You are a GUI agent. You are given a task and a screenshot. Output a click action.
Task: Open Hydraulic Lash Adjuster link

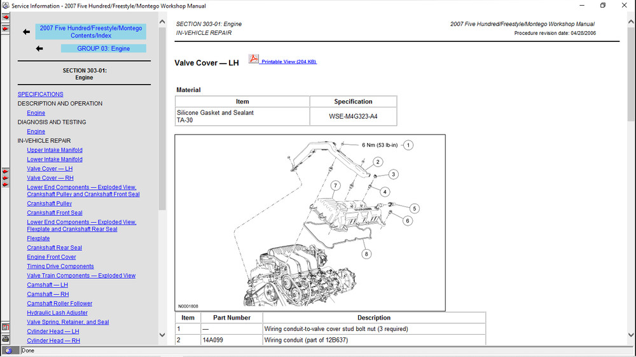point(57,313)
